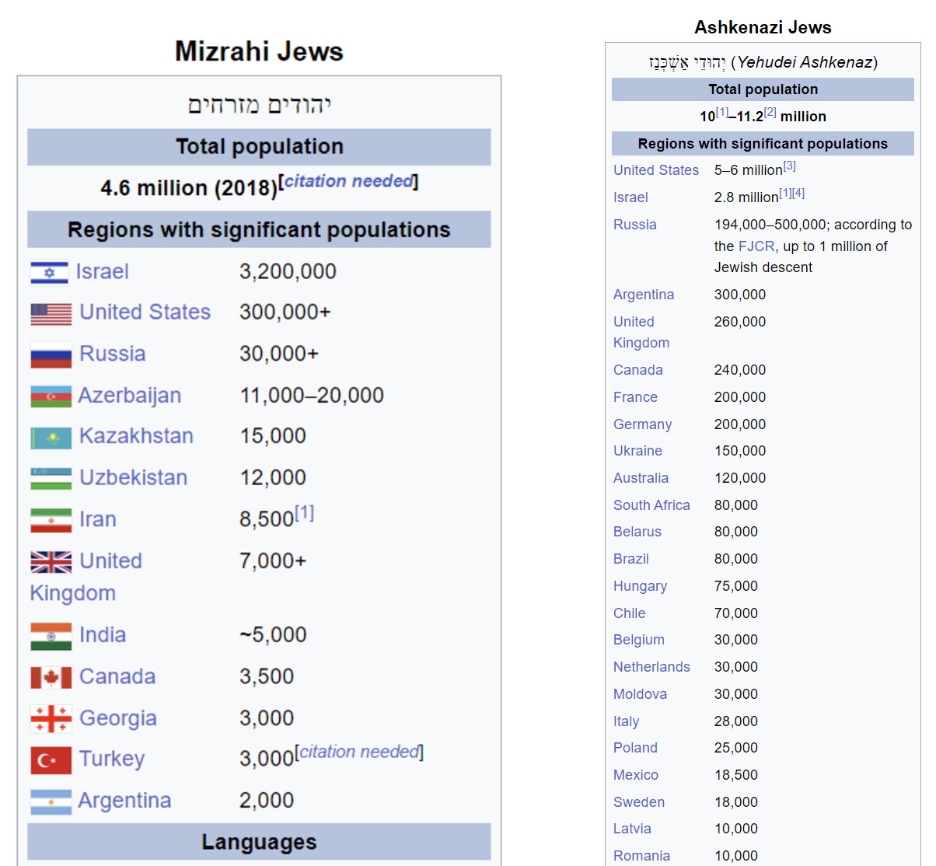Screen dimensions: 936x866
Task: Open the United States link in Mizrahi table
Action: pos(145,313)
